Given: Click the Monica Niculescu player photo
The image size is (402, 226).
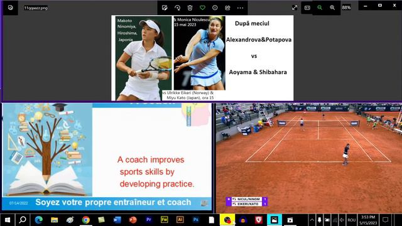Looking at the screenshot, I should pyautogui.click(x=200, y=53).
